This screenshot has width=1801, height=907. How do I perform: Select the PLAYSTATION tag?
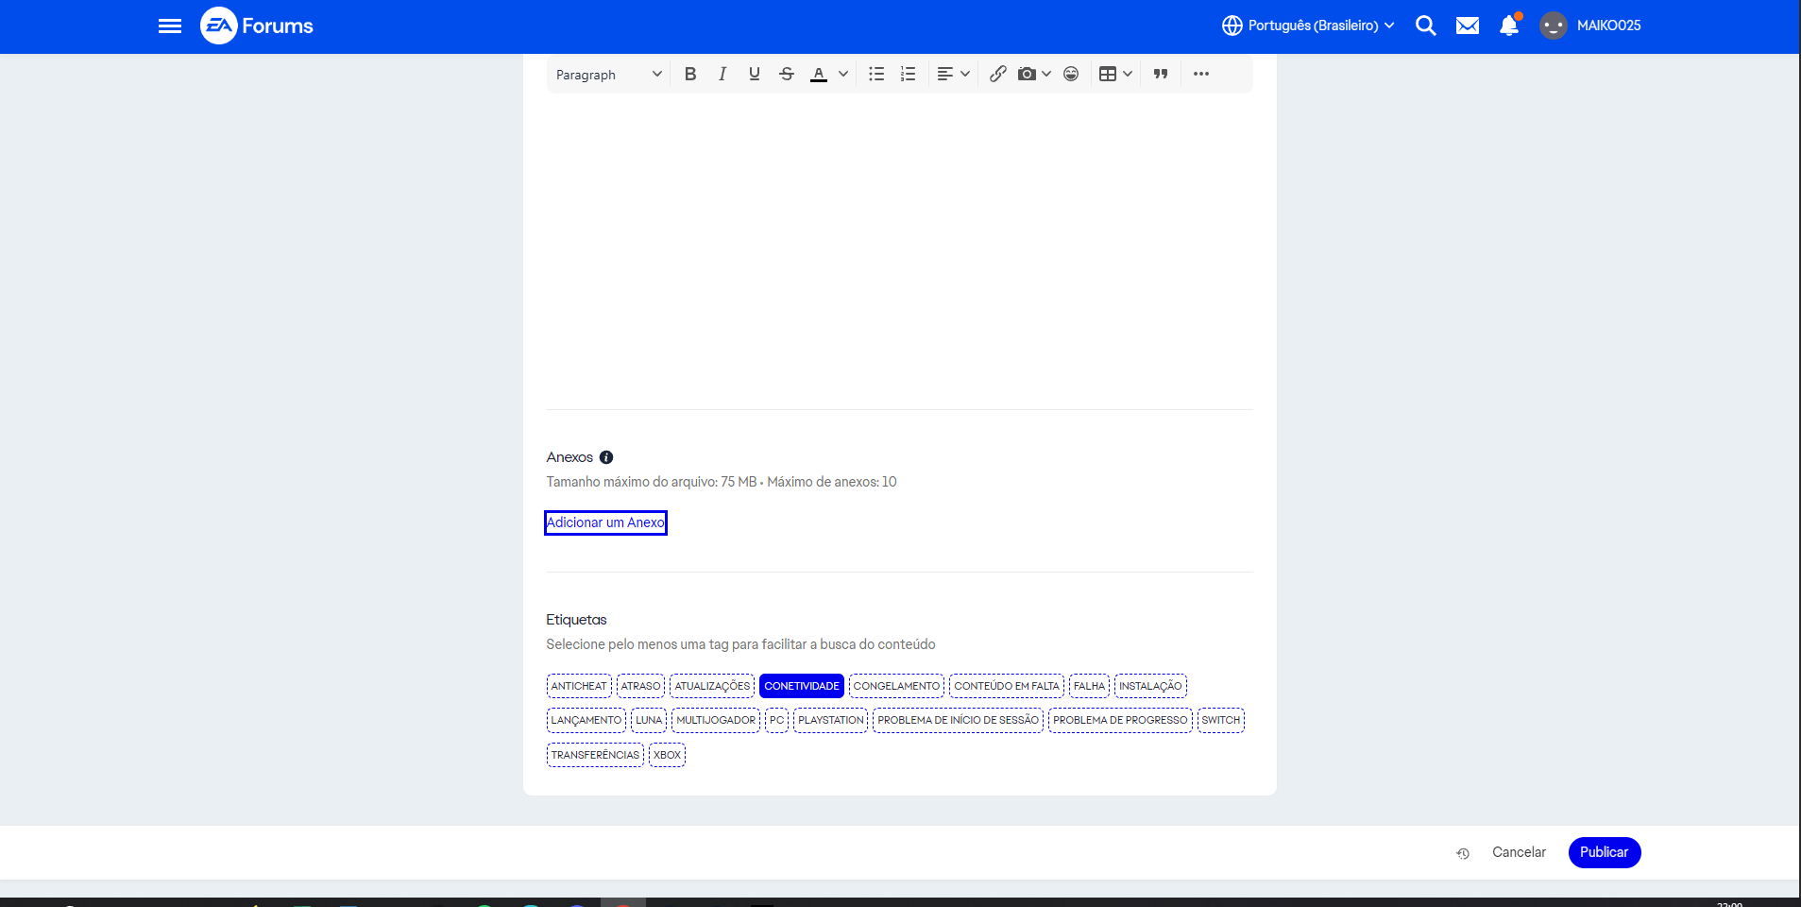tap(830, 720)
